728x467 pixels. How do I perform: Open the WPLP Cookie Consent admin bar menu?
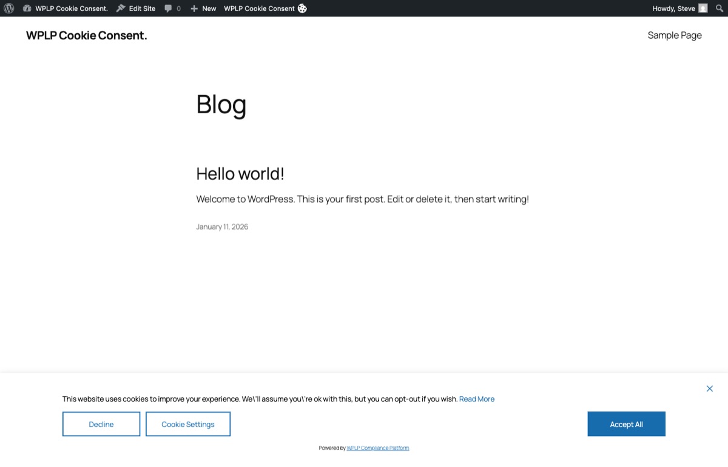tap(265, 8)
